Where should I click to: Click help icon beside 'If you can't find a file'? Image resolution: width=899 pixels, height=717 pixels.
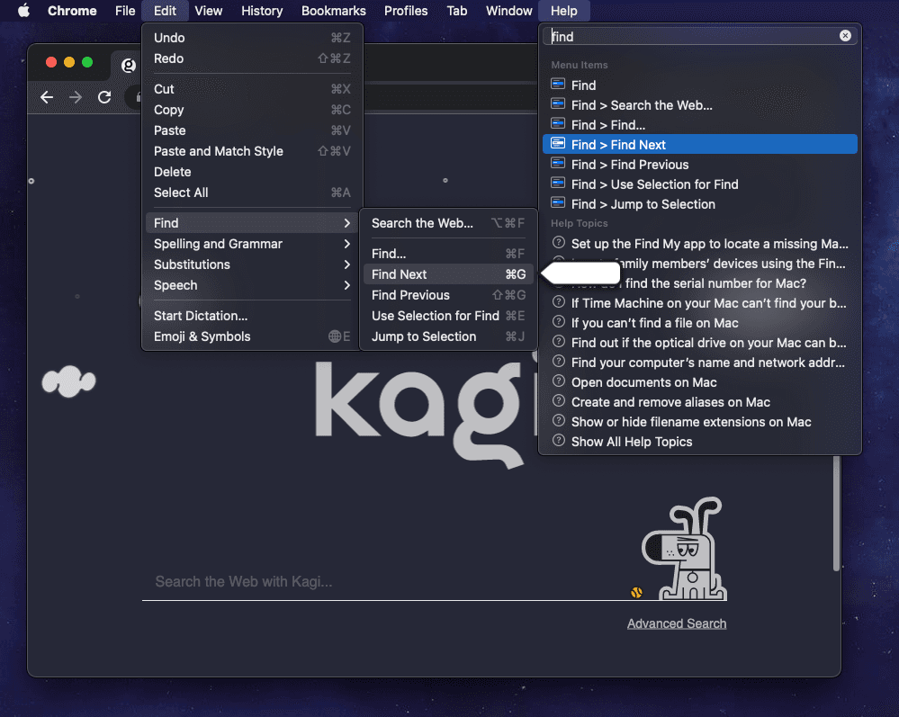(x=559, y=322)
